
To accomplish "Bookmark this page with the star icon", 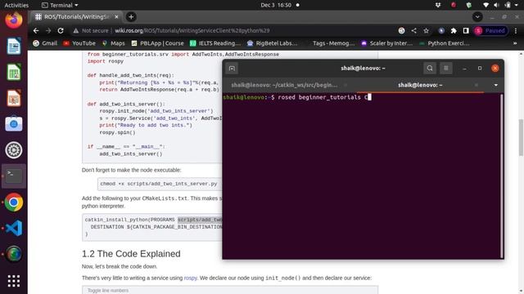I will 426,31.
